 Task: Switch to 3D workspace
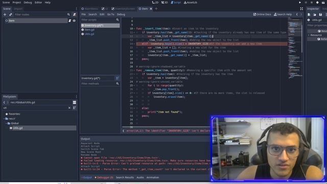[x=165, y=3]
